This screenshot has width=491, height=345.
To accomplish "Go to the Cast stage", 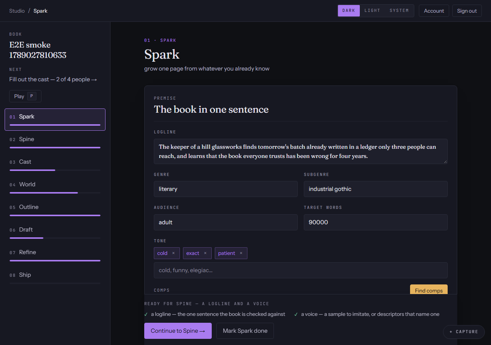I will pos(55,165).
